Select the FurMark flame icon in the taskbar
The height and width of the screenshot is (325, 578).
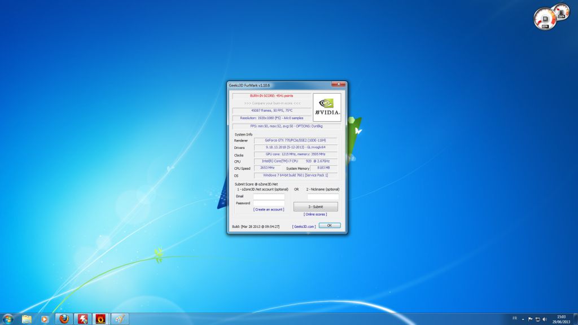pos(100,319)
